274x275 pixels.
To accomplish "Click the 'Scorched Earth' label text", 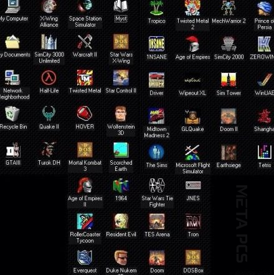I will (x=121, y=166).
